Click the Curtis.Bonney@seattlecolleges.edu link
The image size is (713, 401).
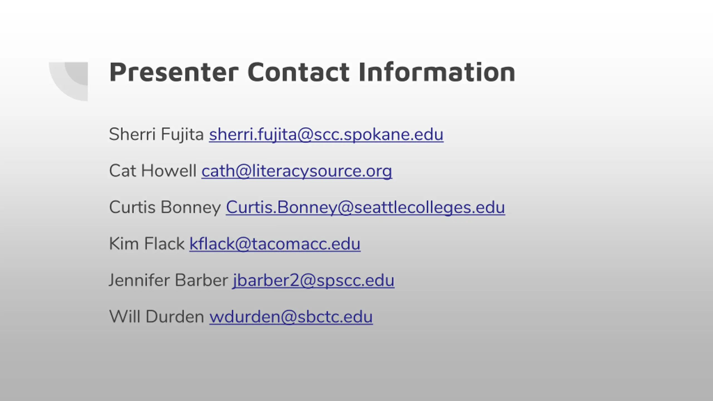[365, 208]
